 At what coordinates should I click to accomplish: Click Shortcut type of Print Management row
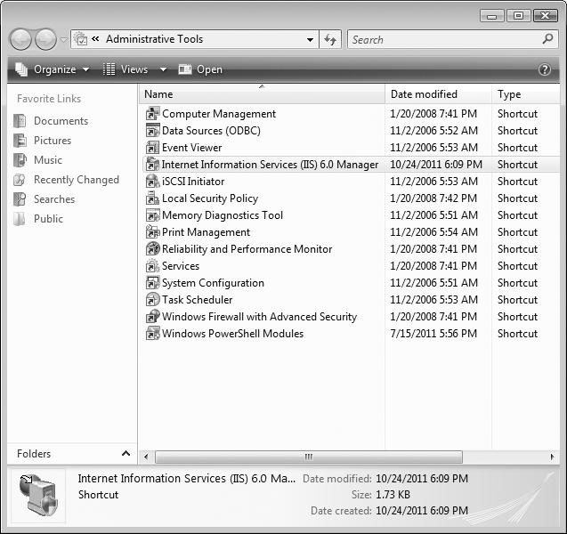tap(517, 232)
